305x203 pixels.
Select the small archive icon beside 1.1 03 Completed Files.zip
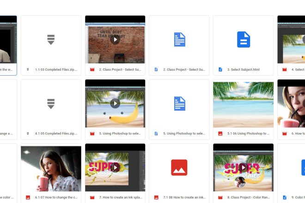click(28, 69)
